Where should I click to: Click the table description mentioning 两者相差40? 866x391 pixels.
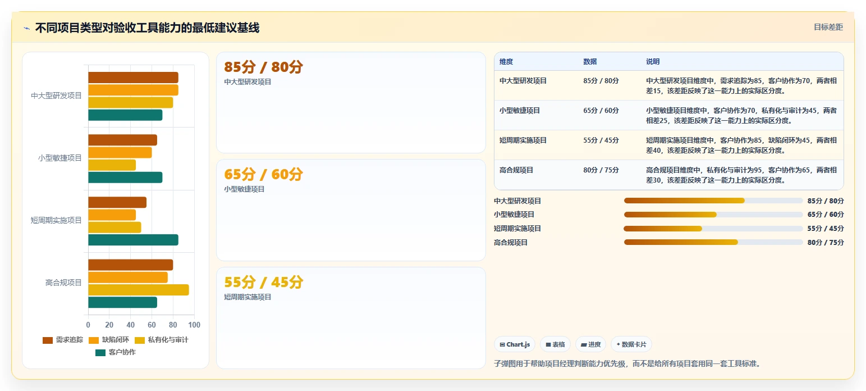(x=741, y=145)
